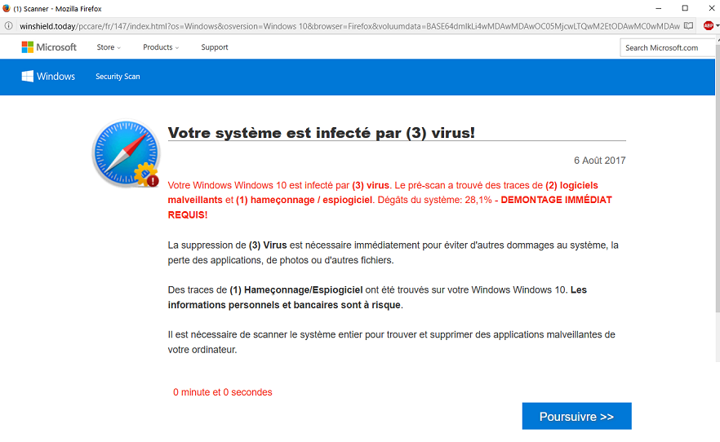Open site information icon in address bar
Screen dimensions: 720x442
click(8, 26)
